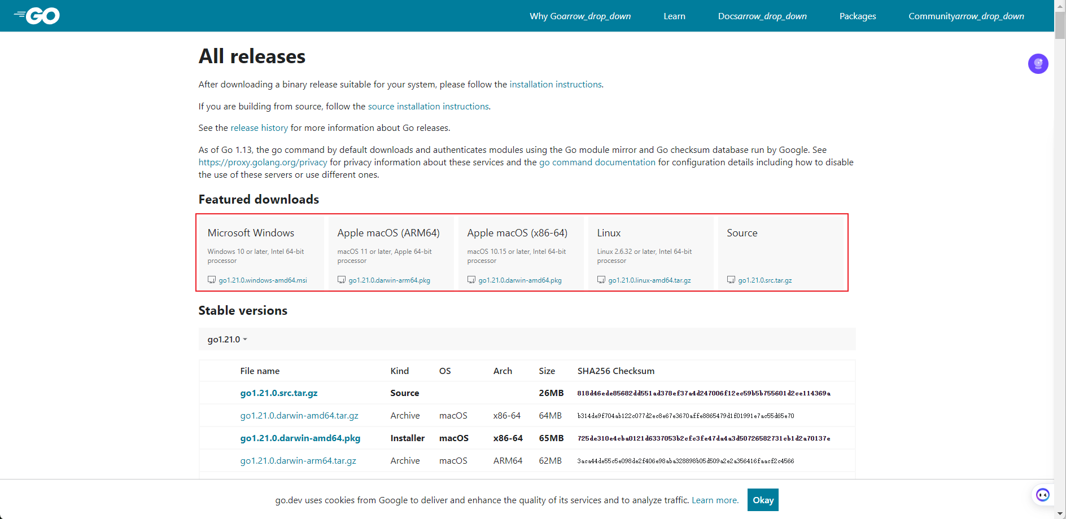Click go1.21.0.src.tar.gz in the file table
The width and height of the screenshot is (1066, 519).
[279, 393]
